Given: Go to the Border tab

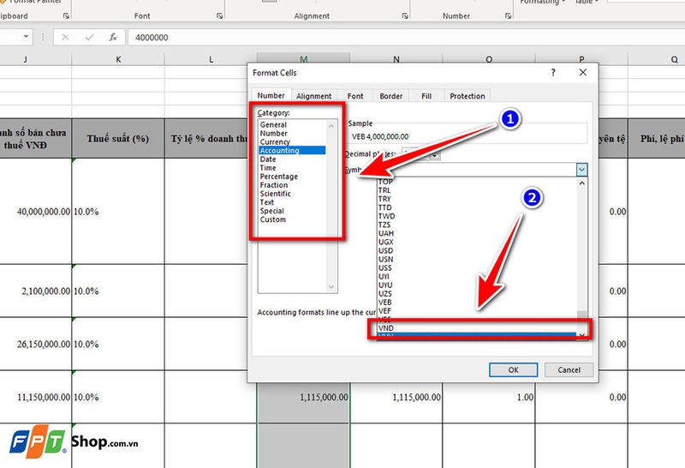Looking at the screenshot, I should [390, 96].
